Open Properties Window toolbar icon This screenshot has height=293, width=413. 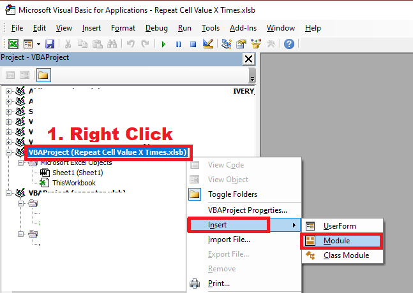coord(241,43)
